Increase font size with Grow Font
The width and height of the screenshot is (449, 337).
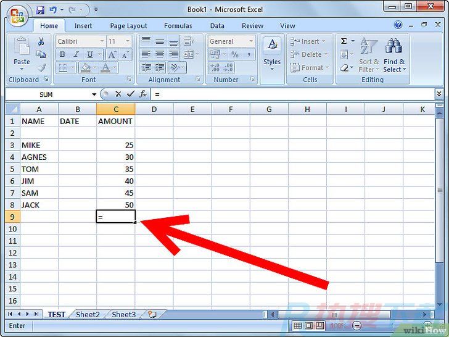(112, 54)
